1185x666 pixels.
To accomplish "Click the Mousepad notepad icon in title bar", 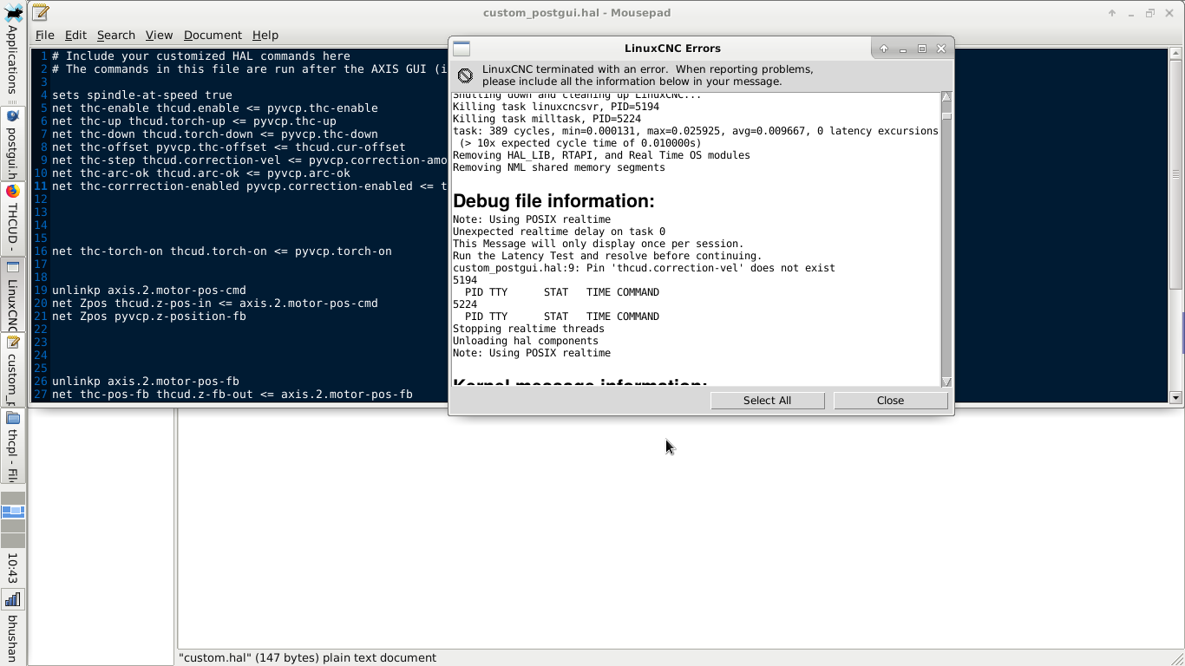I will point(40,13).
